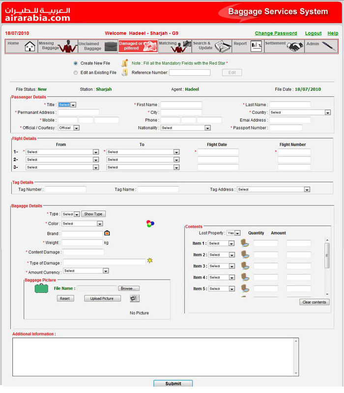Select the Create New File radio button
Image resolution: width=344 pixels, height=393 pixels.
(76, 63)
